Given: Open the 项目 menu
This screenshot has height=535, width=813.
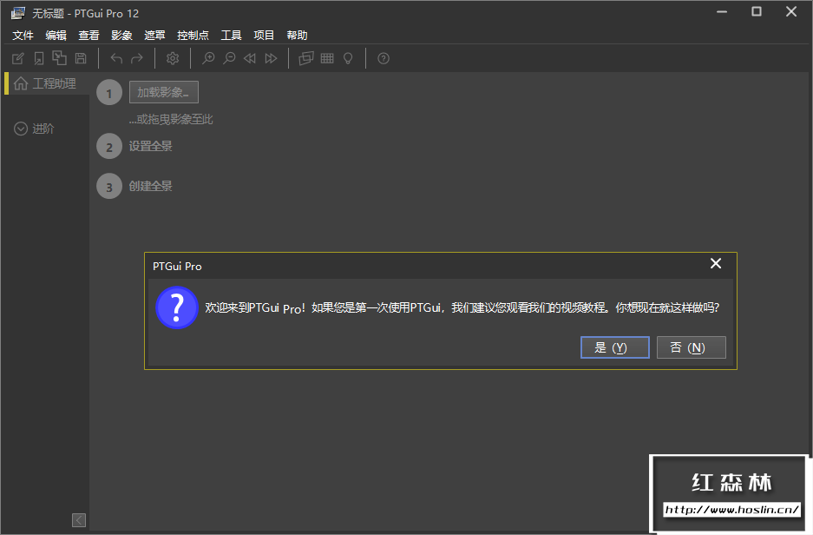Looking at the screenshot, I should point(264,36).
